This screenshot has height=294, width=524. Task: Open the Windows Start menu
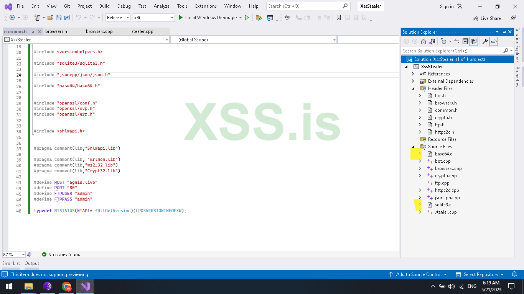(x=9, y=286)
